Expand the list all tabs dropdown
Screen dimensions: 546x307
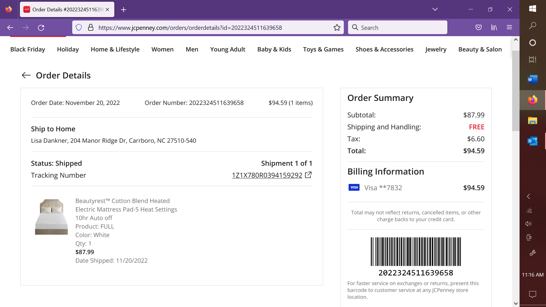tap(435, 9)
